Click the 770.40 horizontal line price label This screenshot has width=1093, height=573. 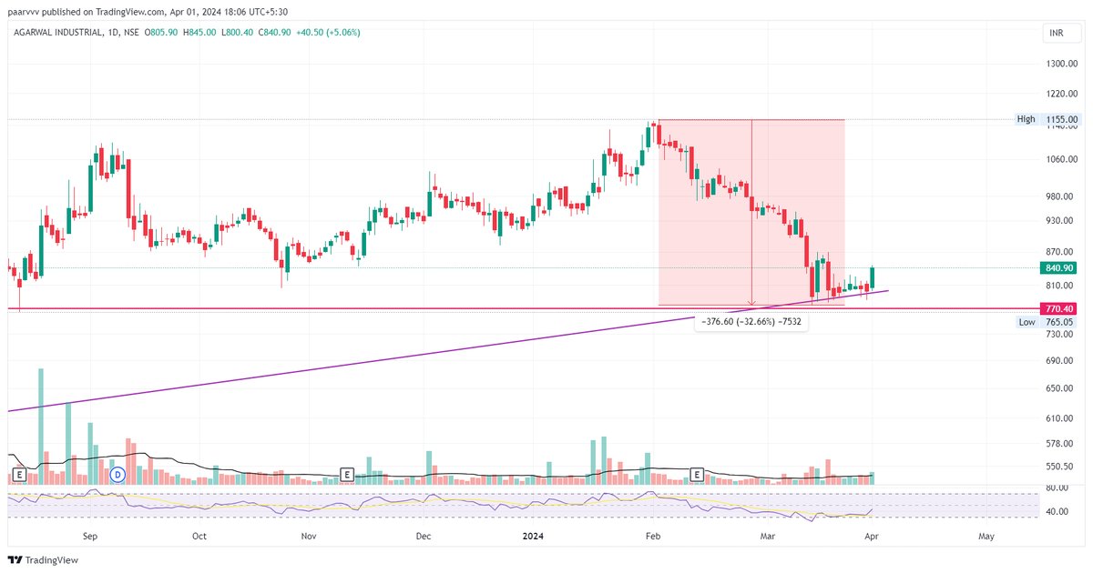[x=1058, y=309]
